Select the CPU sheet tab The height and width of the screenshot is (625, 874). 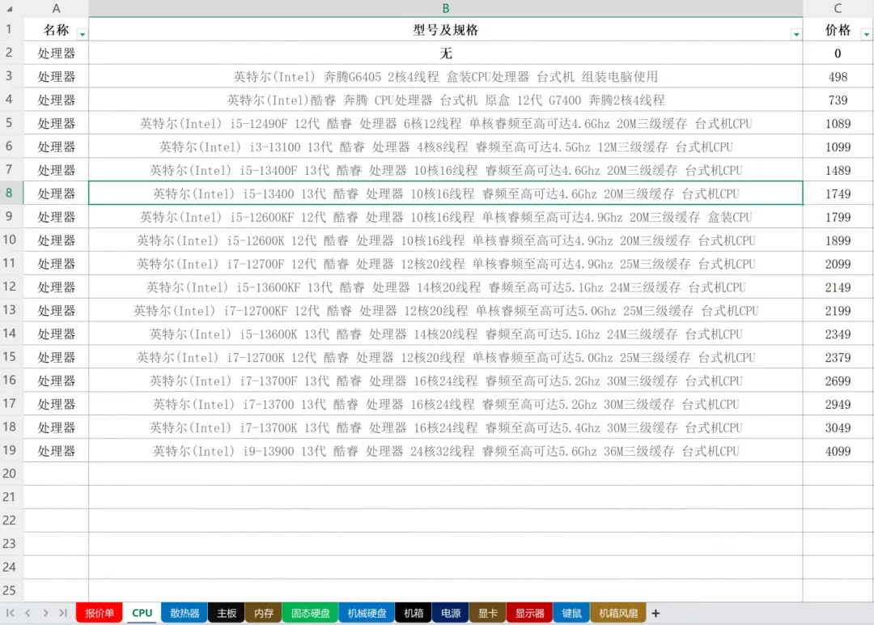[142, 614]
